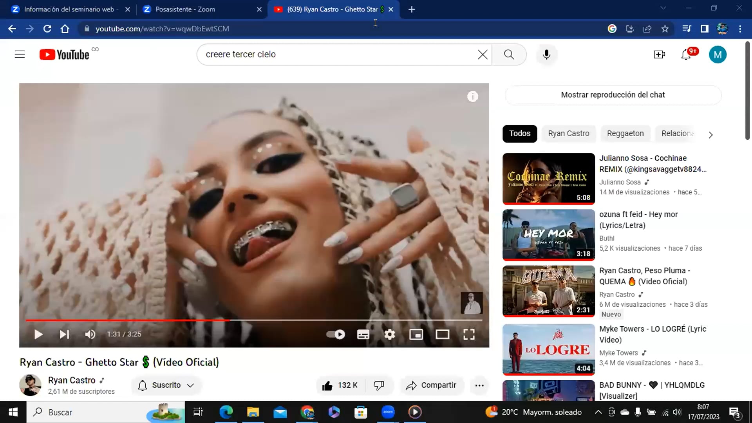Show more filter chips with right arrow
Screen dimensions: 752x423
(710, 135)
